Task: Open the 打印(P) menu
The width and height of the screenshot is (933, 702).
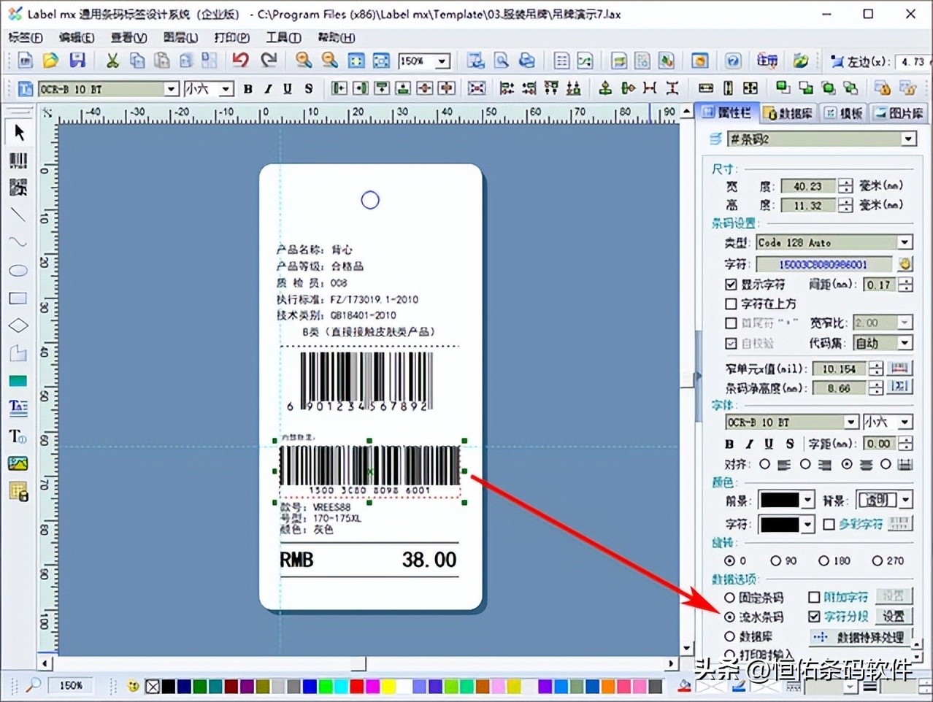Action: click(232, 37)
